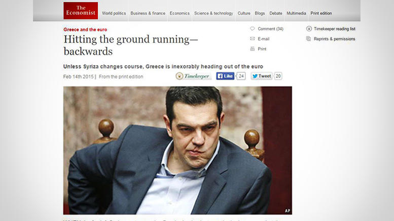
Task: Open Reprints & permissions link
Action: point(335,39)
